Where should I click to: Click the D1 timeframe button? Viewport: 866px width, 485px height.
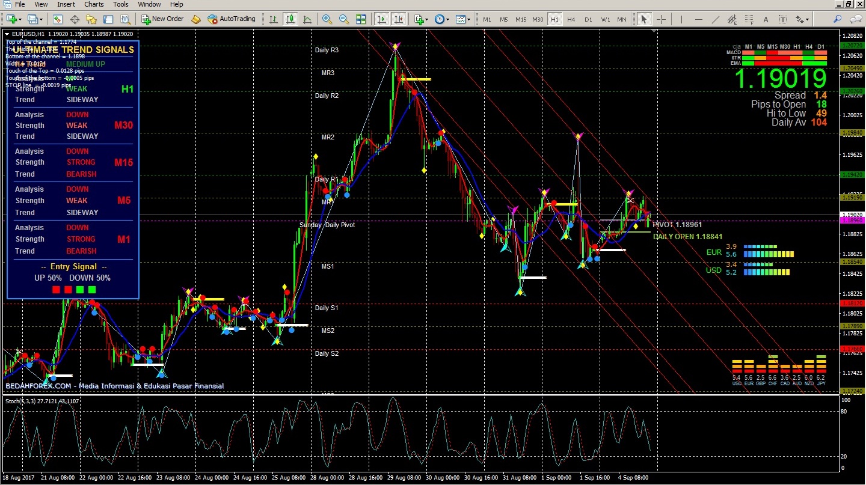coord(588,19)
